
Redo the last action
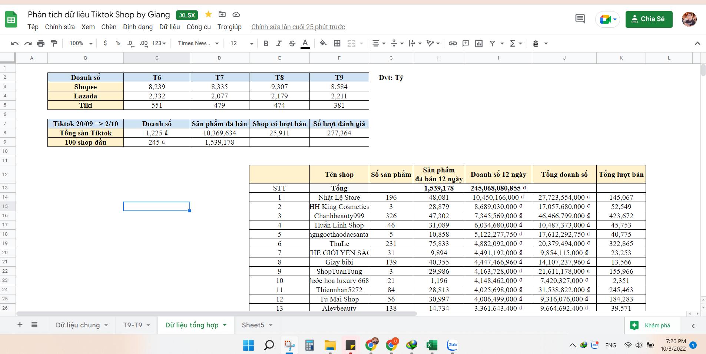click(28, 44)
